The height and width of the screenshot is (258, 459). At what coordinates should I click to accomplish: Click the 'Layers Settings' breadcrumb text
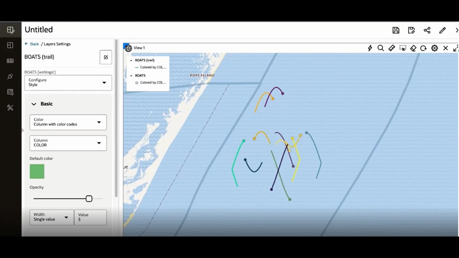(x=57, y=44)
